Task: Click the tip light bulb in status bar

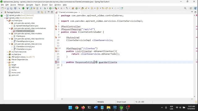Action: (x=196, y=102)
